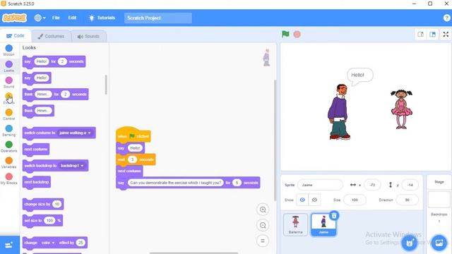Click the Size field showing 100

pyautogui.click(x=355, y=200)
